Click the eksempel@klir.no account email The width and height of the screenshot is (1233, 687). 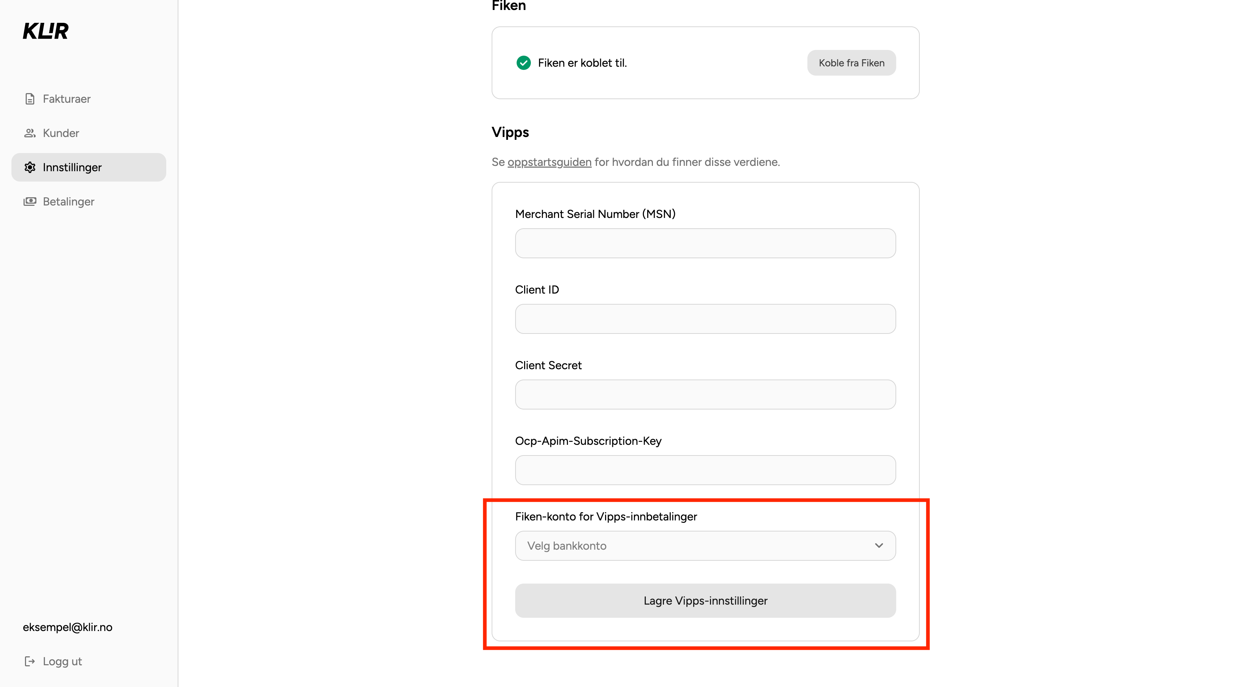pos(67,627)
